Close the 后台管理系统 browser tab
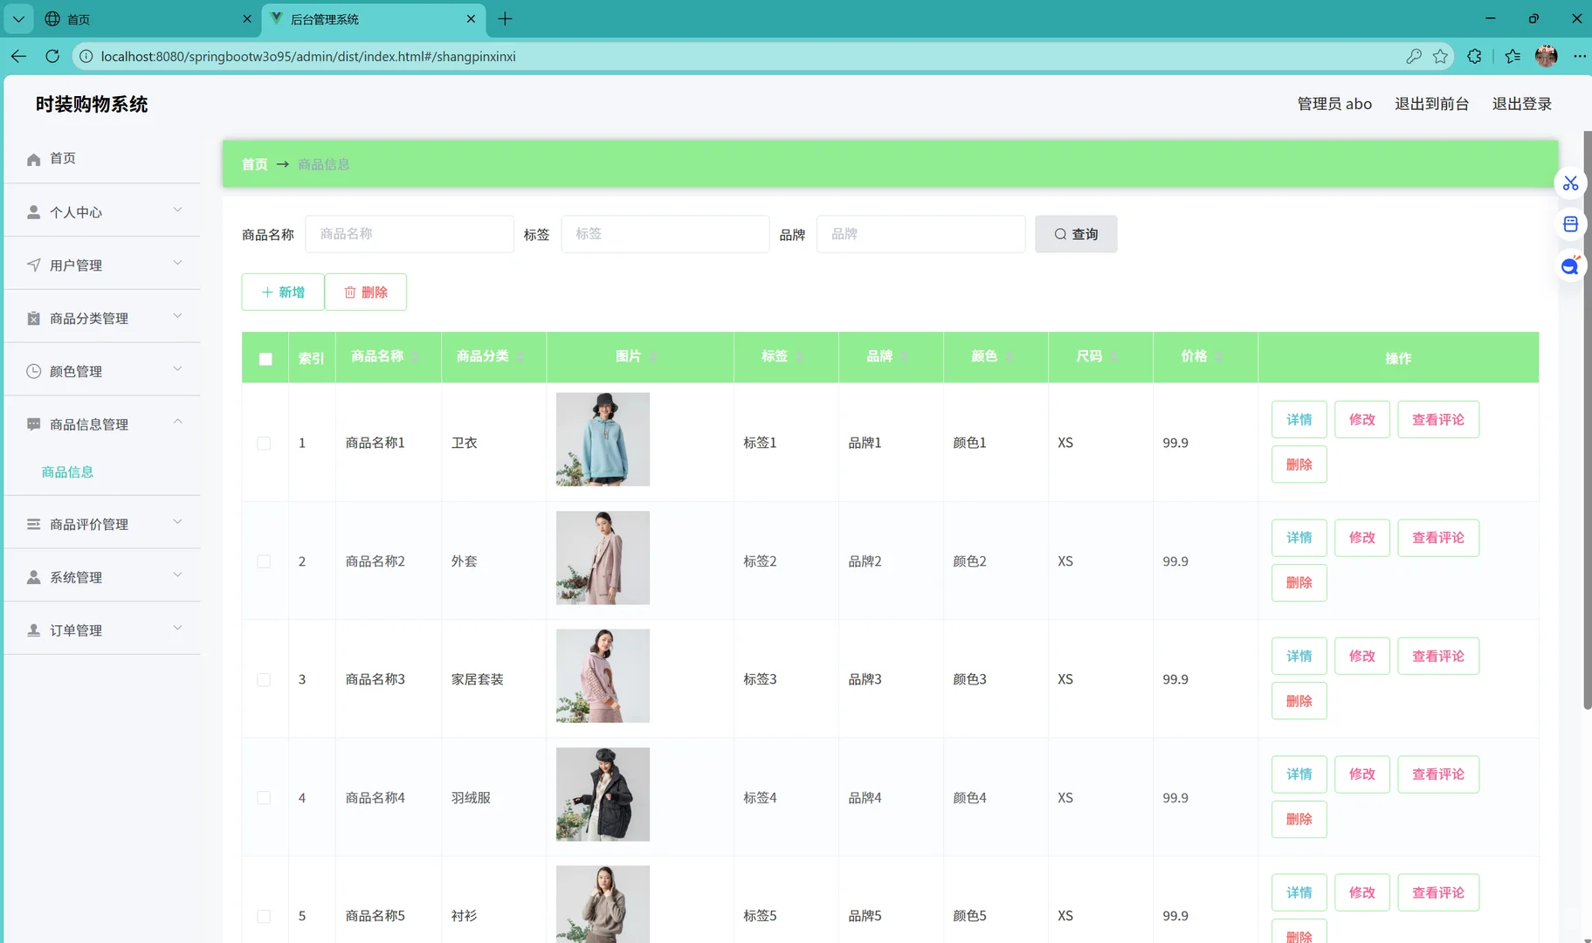Screen dimensions: 1592x943 (x=471, y=18)
